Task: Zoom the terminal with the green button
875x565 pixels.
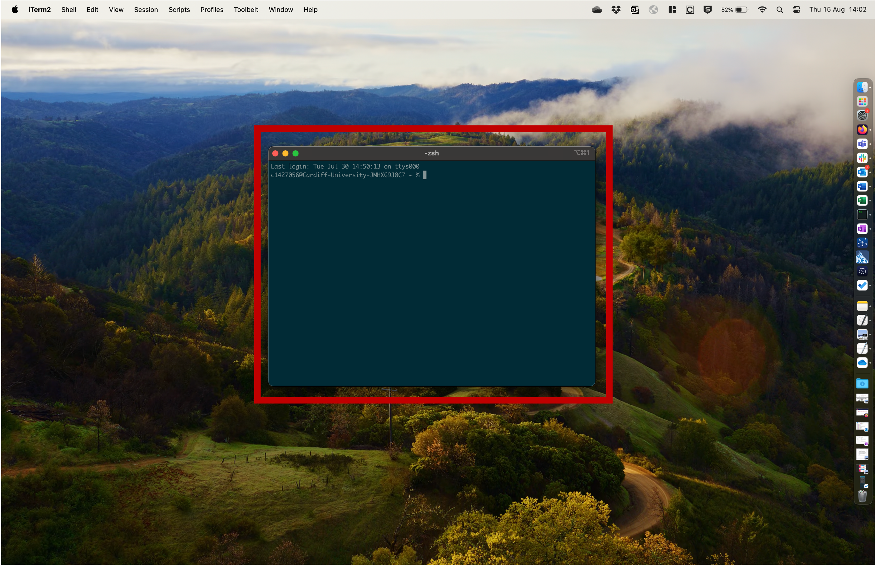Action: [x=296, y=154]
